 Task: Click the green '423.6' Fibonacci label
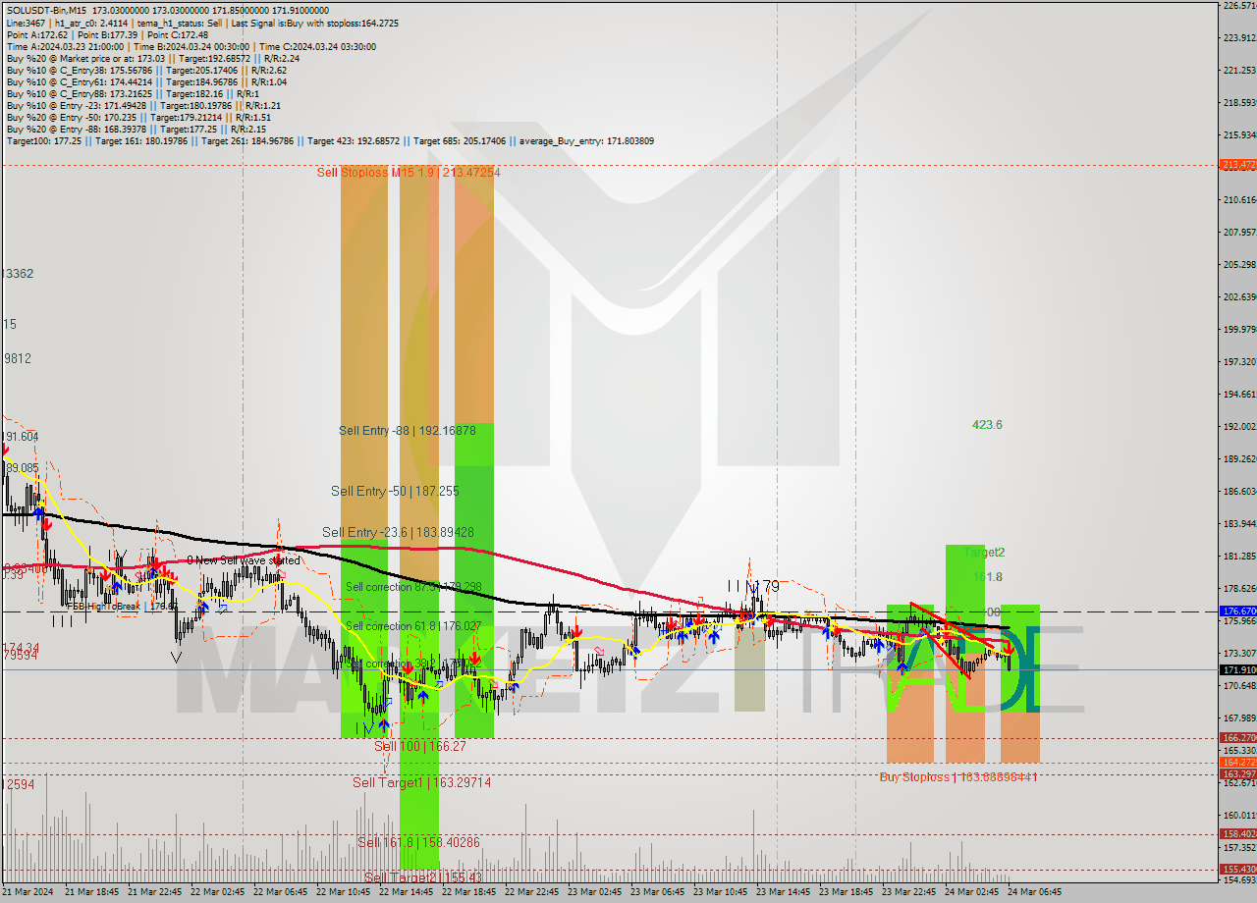click(987, 425)
